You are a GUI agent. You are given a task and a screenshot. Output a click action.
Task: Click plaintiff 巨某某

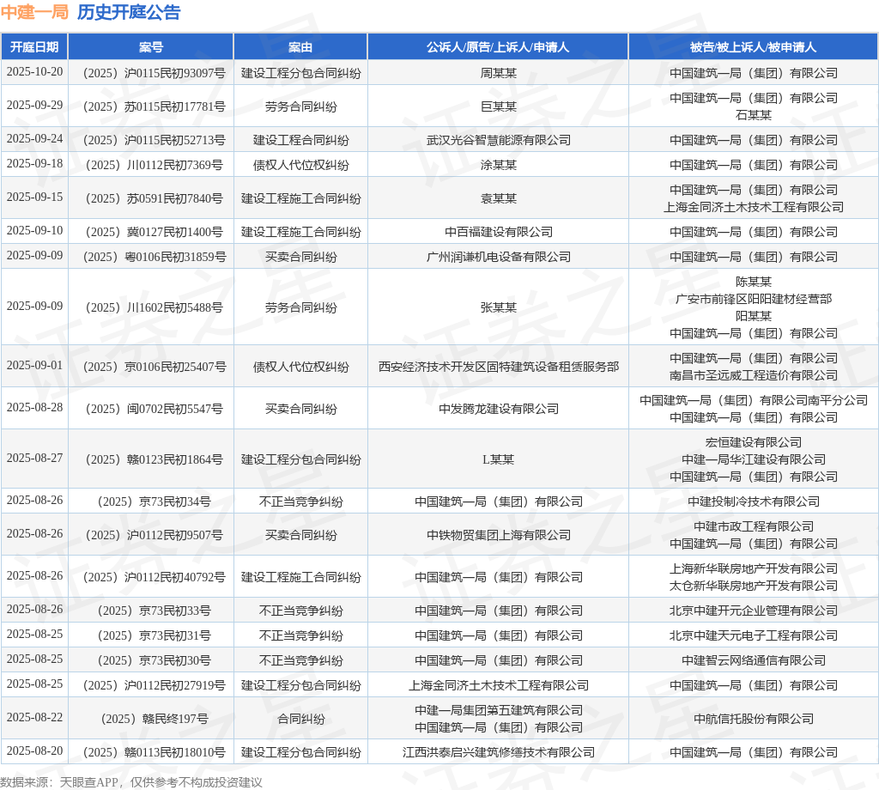(498, 106)
